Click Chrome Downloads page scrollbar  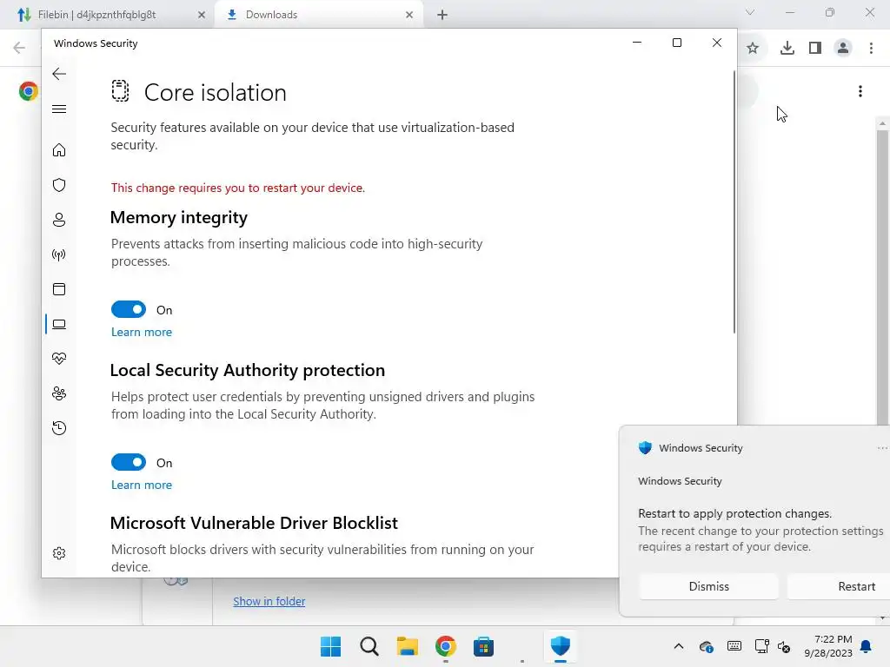pyautogui.click(x=882, y=276)
